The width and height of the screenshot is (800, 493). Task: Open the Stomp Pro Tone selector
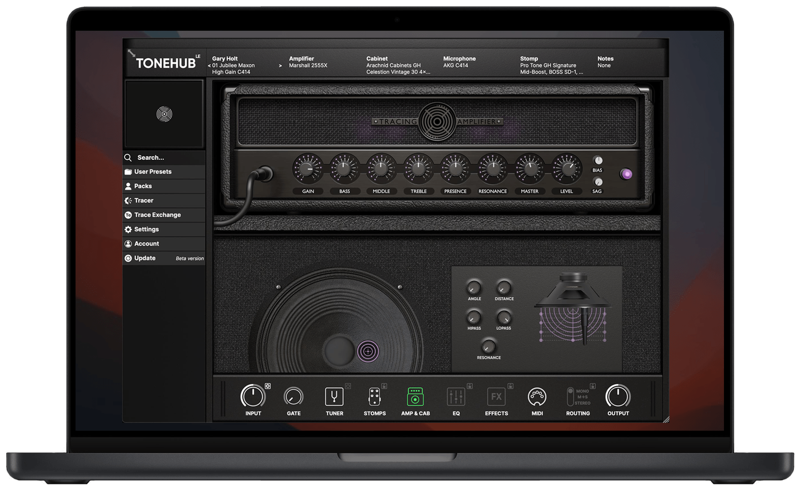coord(552,65)
